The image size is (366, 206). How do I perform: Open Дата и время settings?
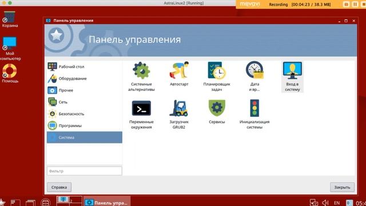point(254,76)
